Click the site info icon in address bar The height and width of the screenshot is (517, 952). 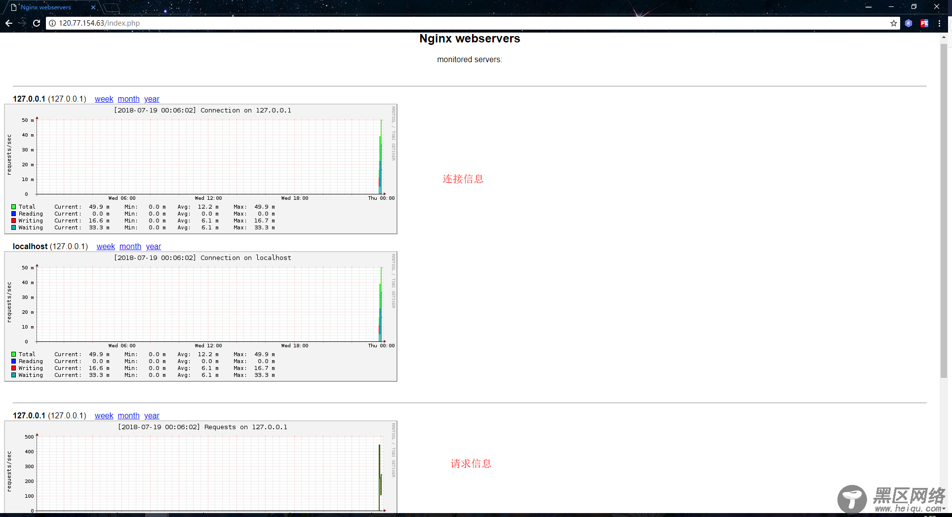click(x=52, y=23)
